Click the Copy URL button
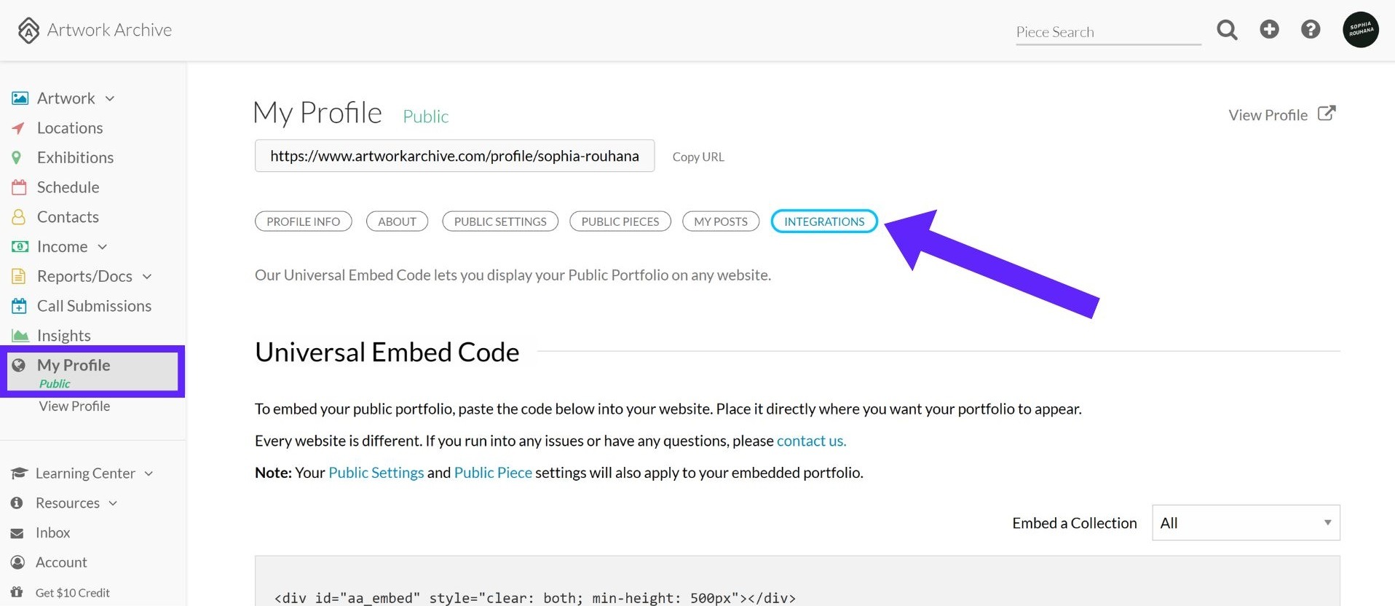The image size is (1395, 606). [698, 157]
